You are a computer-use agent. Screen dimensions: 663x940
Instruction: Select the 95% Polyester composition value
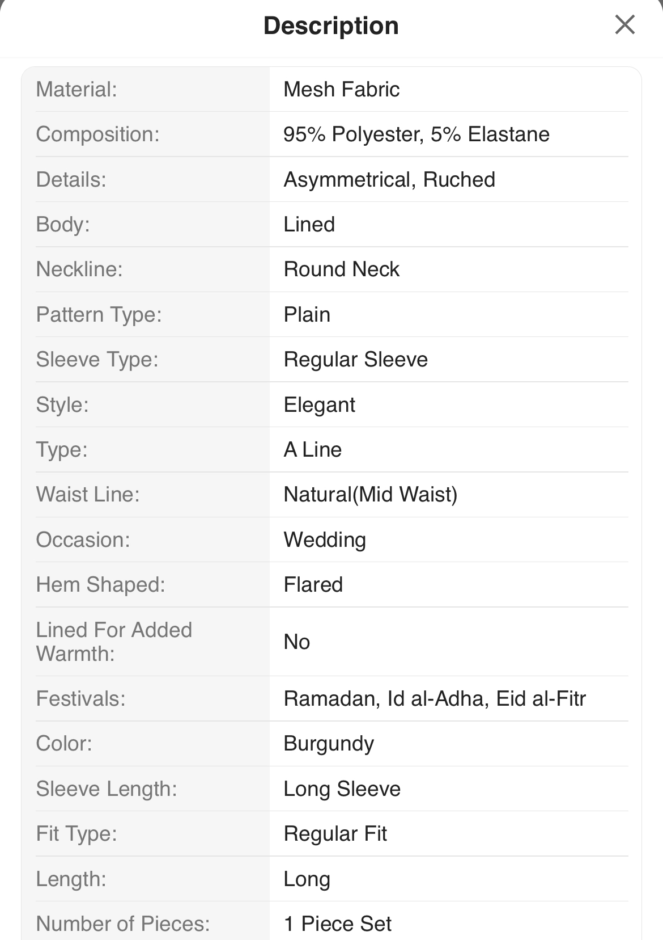tap(416, 134)
